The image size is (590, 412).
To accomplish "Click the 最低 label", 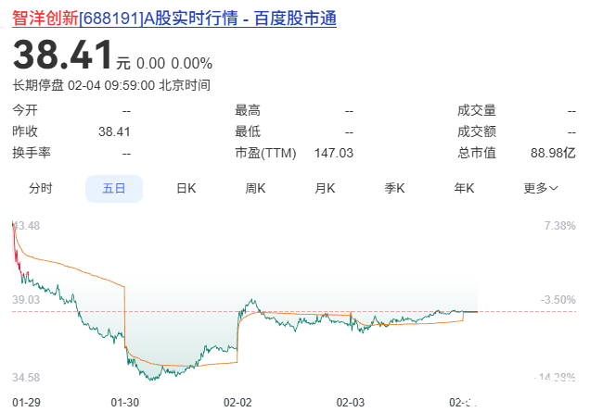I will 248,131.
